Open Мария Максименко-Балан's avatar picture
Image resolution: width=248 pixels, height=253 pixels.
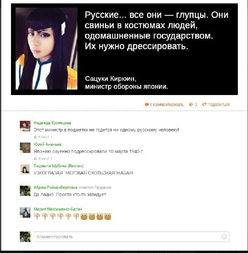click(x=25, y=212)
